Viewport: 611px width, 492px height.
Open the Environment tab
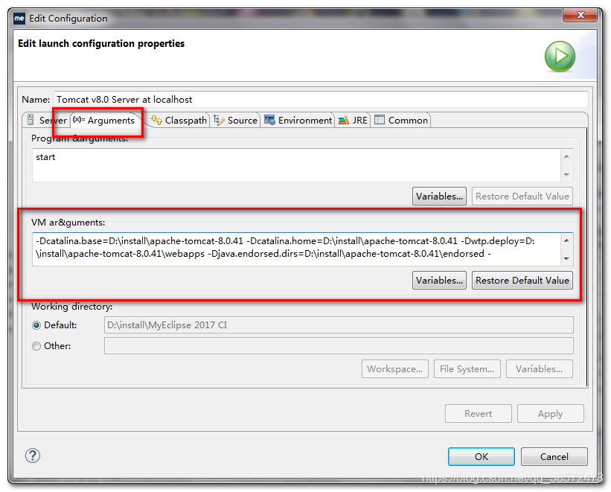coord(298,120)
